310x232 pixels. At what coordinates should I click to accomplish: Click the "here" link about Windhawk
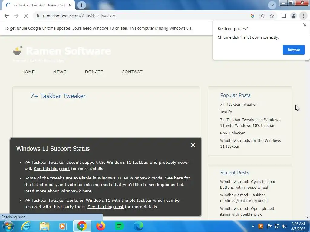87,191
